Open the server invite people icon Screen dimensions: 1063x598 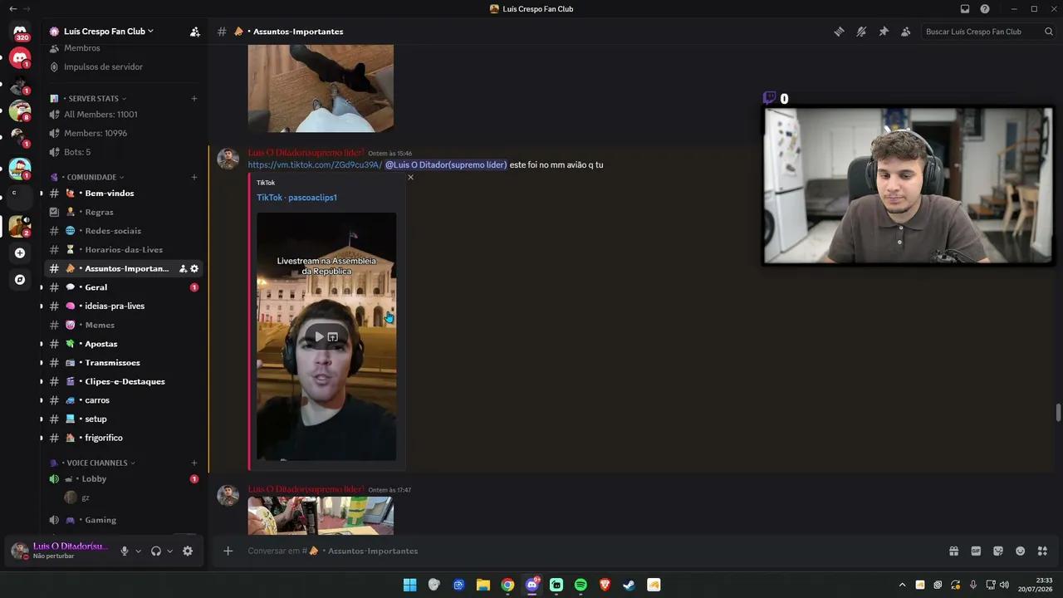(194, 32)
